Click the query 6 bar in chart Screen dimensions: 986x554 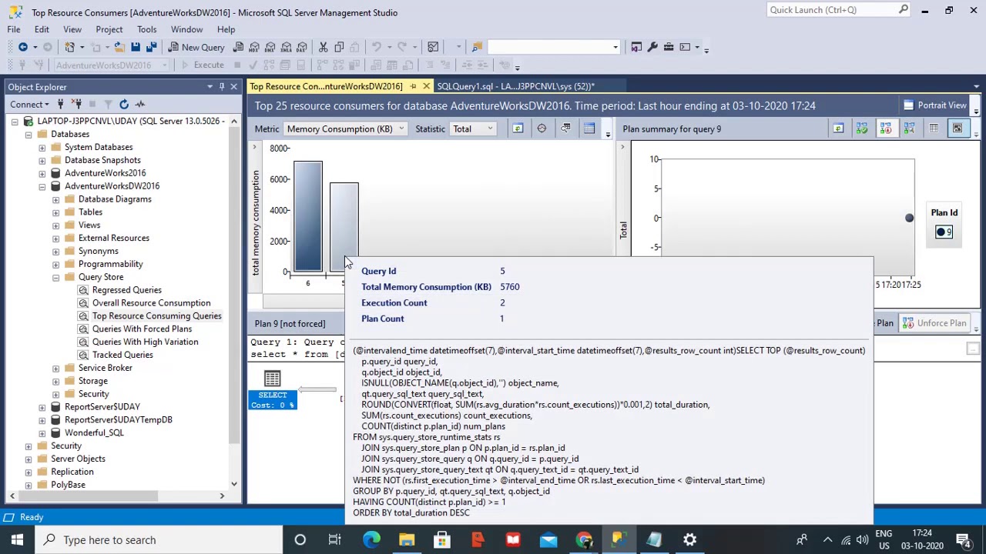[x=307, y=216]
